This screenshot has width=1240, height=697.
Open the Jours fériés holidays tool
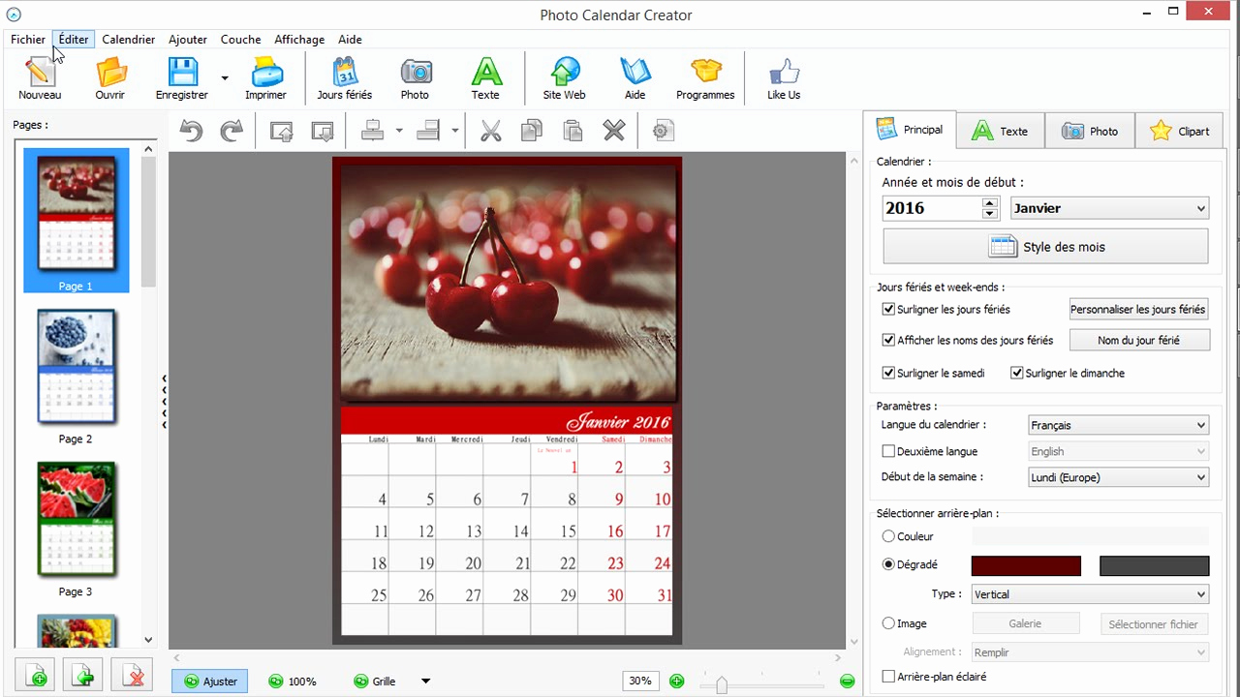pyautogui.click(x=345, y=78)
